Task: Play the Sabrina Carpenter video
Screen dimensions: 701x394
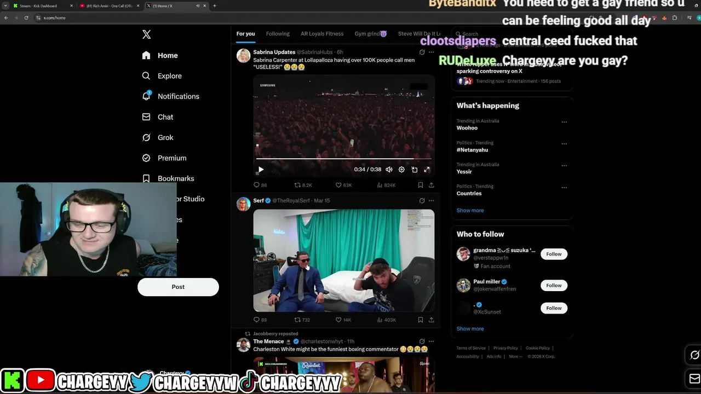Action: click(261, 170)
